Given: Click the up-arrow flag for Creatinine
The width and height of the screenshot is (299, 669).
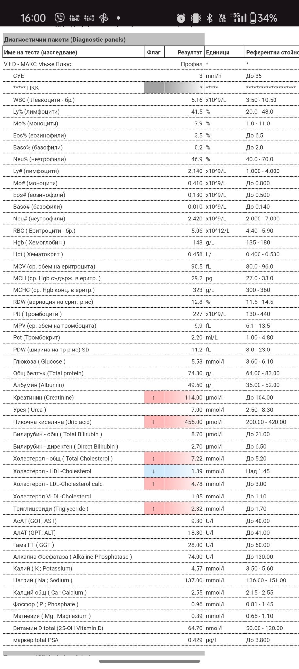Looking at the screenshot, I should pyautogui.click(x=154, y=398).
